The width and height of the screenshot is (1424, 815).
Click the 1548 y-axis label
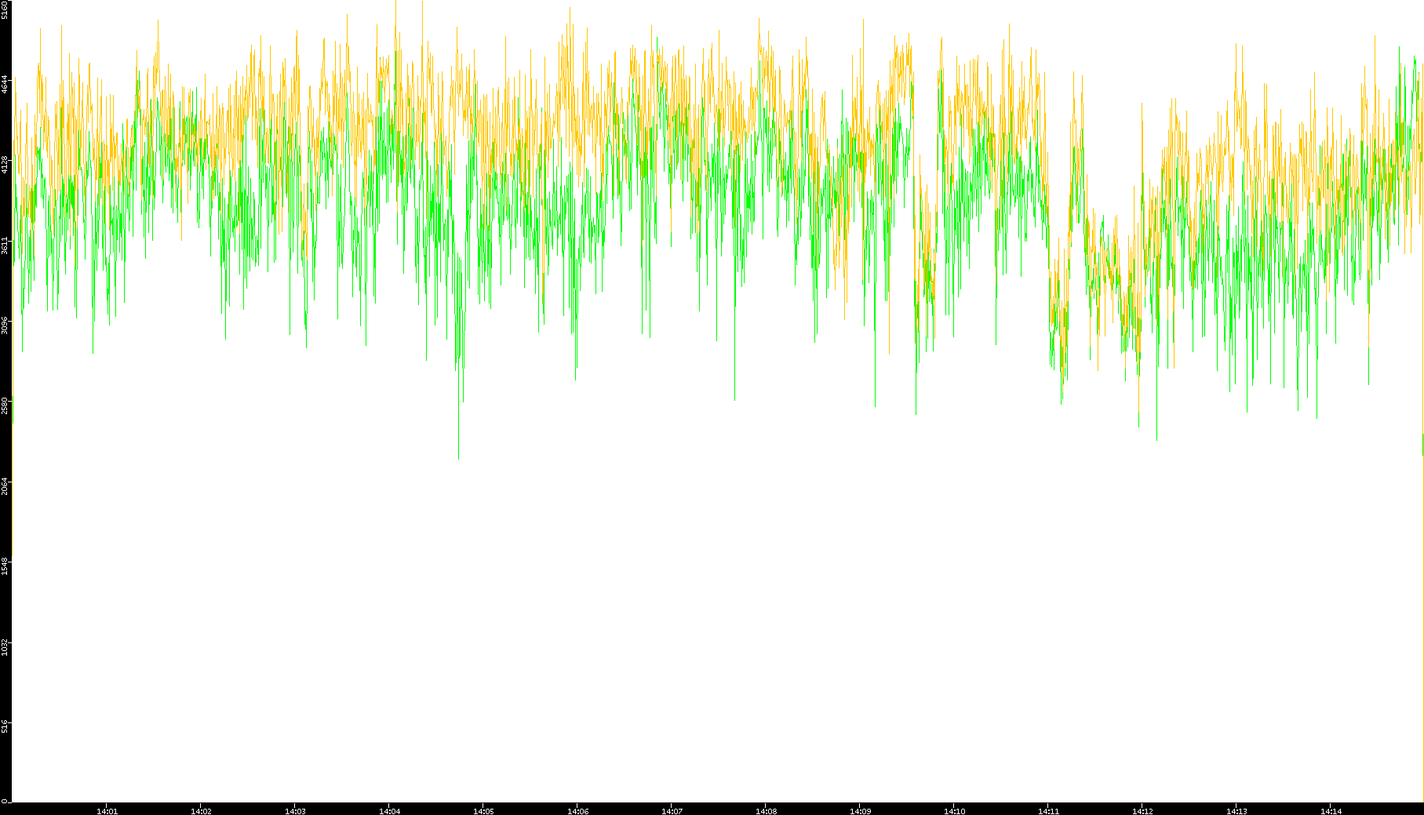point(5,566)
